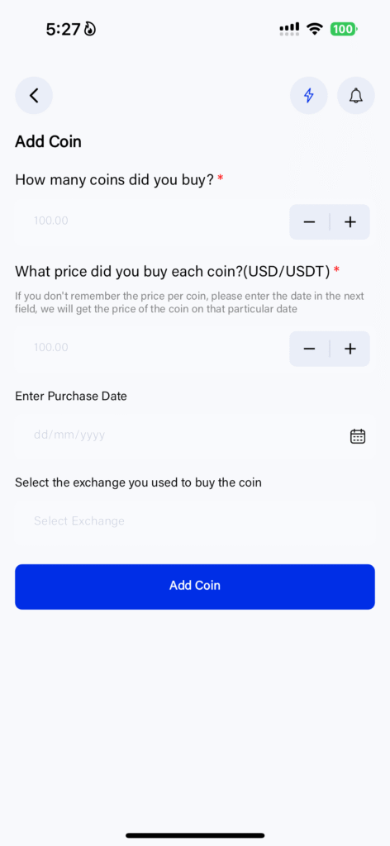
Task: Open the calendar date picker icon
Action: (x=358, y=436)
